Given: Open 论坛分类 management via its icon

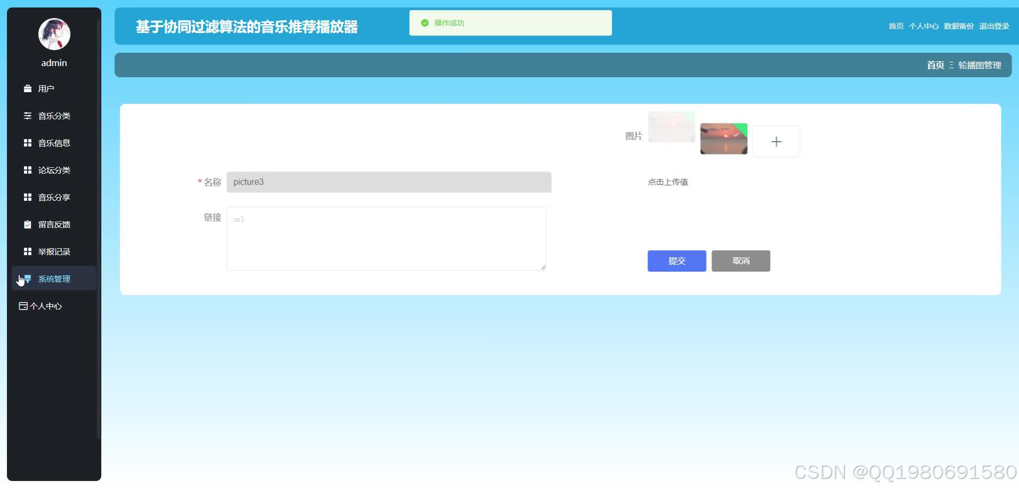Looking at the screenshot, I should (27, 170).
